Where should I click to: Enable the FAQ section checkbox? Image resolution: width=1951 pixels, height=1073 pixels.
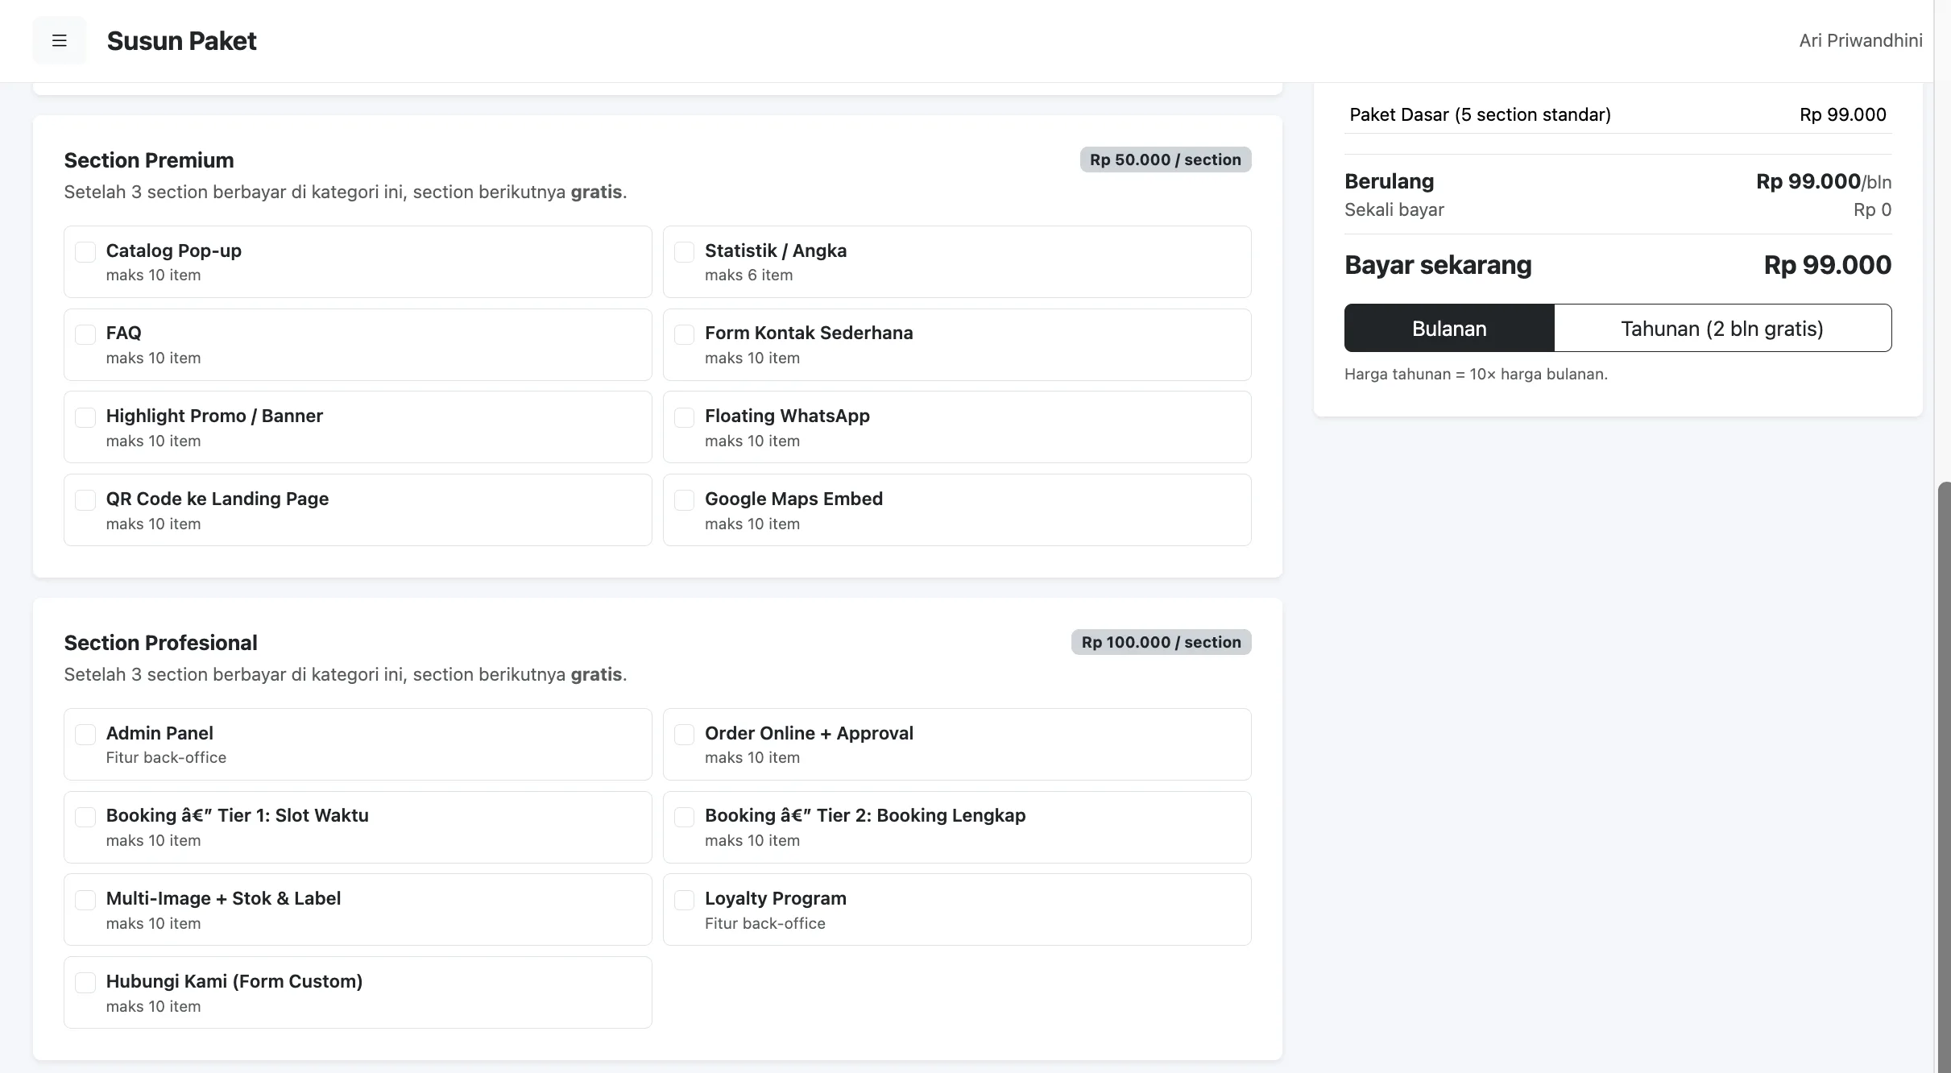coord(85,334)
